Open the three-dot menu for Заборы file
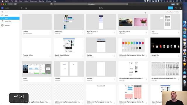Viewport: 187px width, 105px height. [x=114, y=56]
